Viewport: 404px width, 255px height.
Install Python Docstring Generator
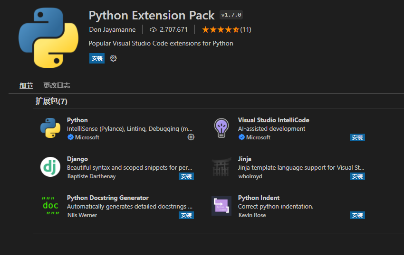tap(186, 215)
